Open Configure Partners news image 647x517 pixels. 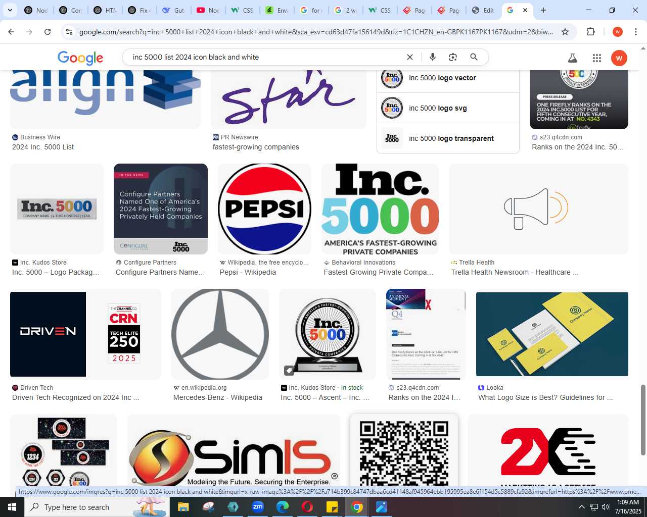161,209
